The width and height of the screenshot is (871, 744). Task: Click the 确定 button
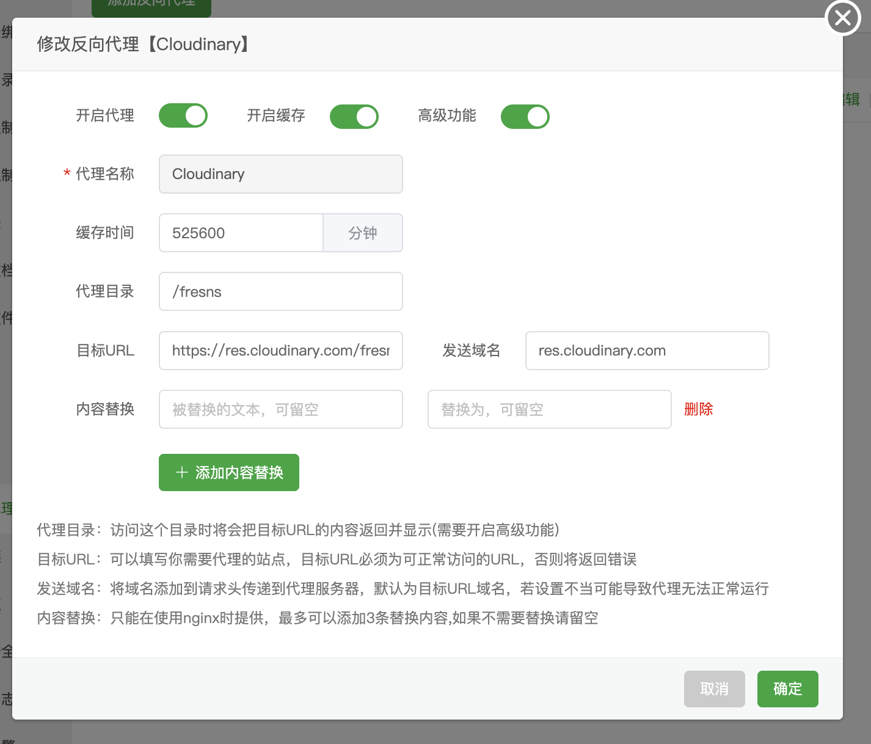pyautogui.click(x=788, y=689)
